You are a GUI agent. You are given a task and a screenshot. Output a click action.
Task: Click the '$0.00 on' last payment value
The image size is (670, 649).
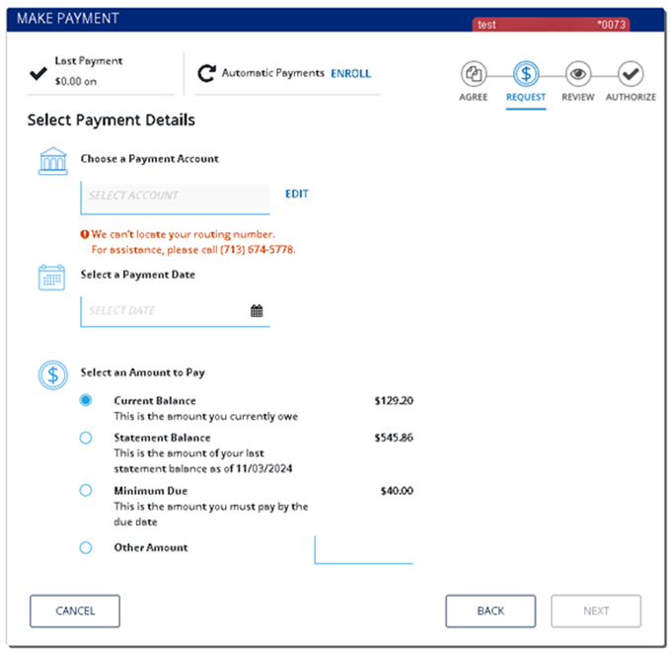[76, 81]
